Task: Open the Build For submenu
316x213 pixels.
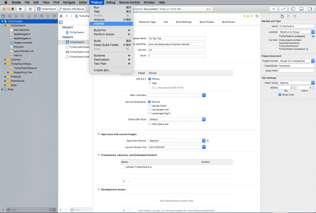Action: (111, 30)
